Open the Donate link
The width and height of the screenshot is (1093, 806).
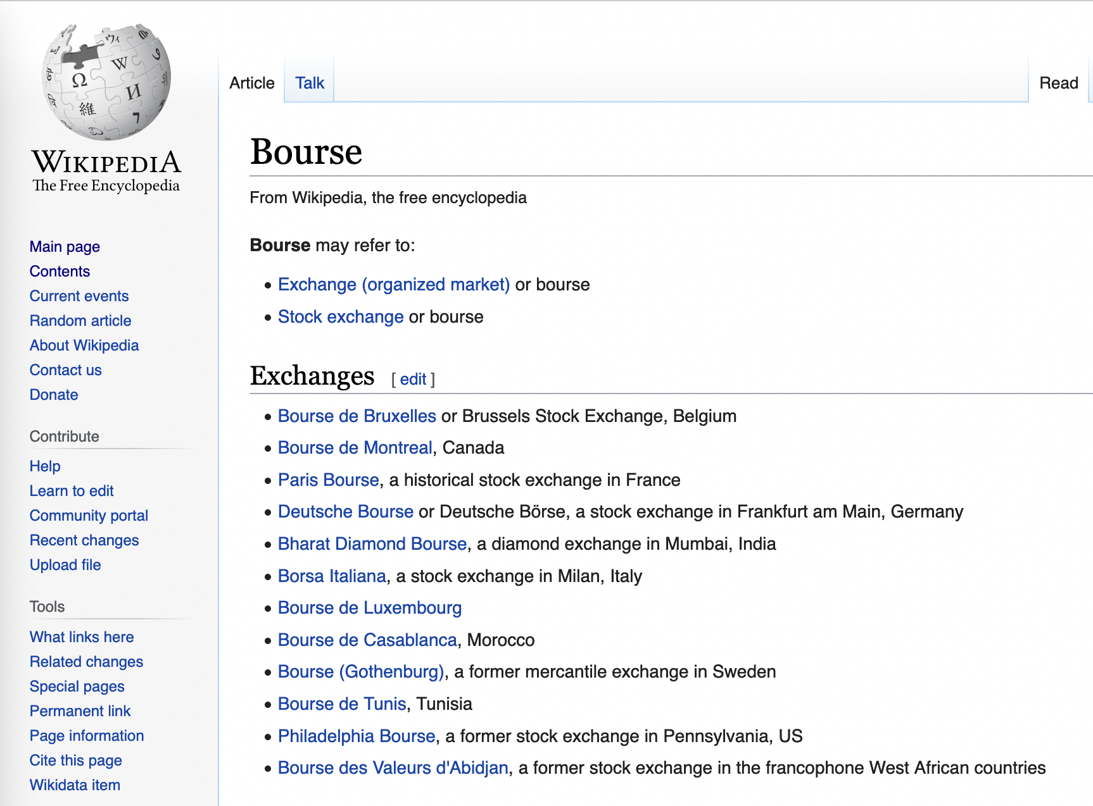(54, 395)
